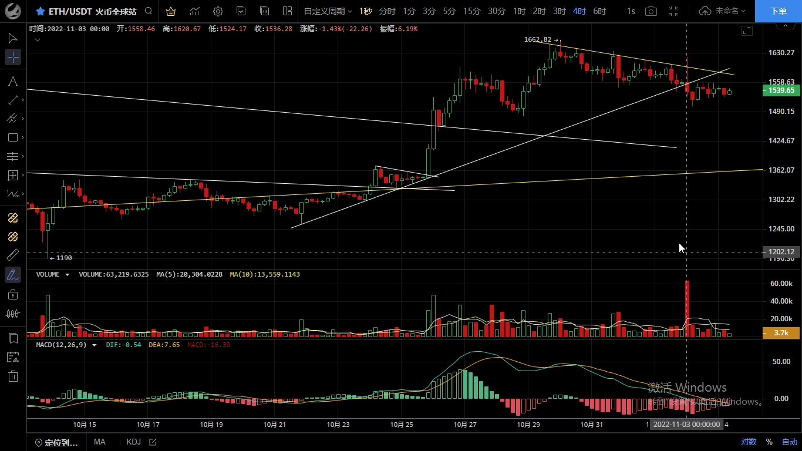Viewport: 802px width, 451px height.
Task: Expand the trend line tool submenu arrow
Action: click(23, 100)
